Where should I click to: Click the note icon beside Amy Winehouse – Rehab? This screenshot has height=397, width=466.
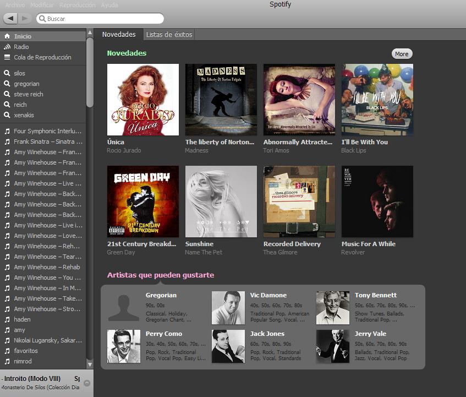[7, 267]
